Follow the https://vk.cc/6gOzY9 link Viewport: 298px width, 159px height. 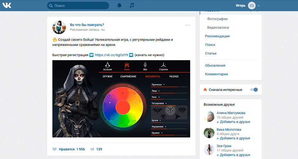tap(111, 55)
